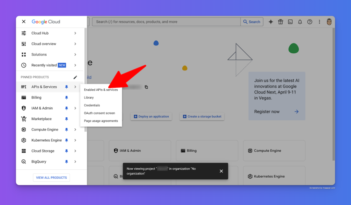Screen dimensions: 351x205
Task: Activate Cloud Shell terminal icon
Action: click(290, 22)
